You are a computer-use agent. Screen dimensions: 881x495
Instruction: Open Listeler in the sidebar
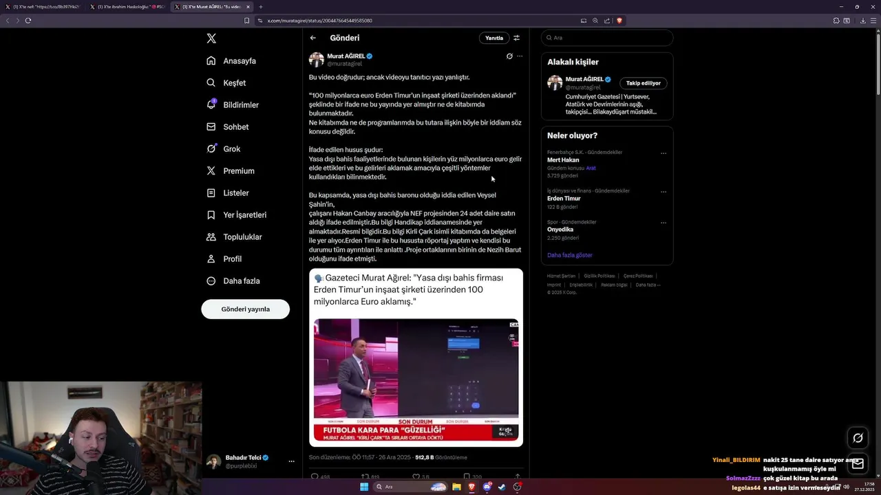pyautogui.click(x=228, y=193)
